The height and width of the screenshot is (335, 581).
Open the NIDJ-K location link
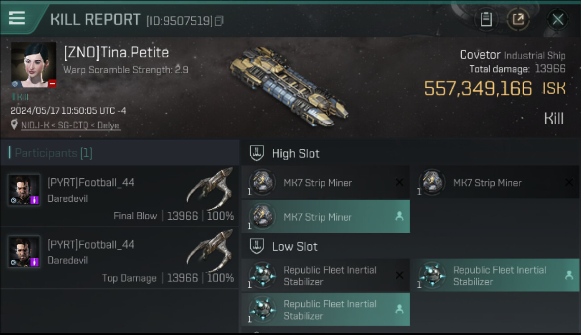click(x=70, y=126)
